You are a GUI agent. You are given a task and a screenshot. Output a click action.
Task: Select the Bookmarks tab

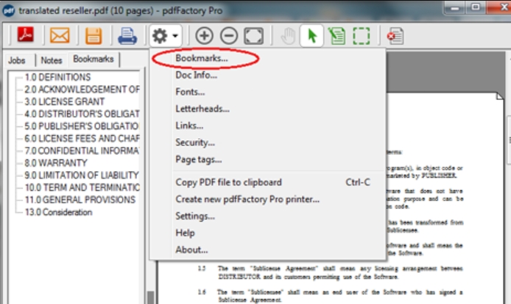[x=94, y=59]
